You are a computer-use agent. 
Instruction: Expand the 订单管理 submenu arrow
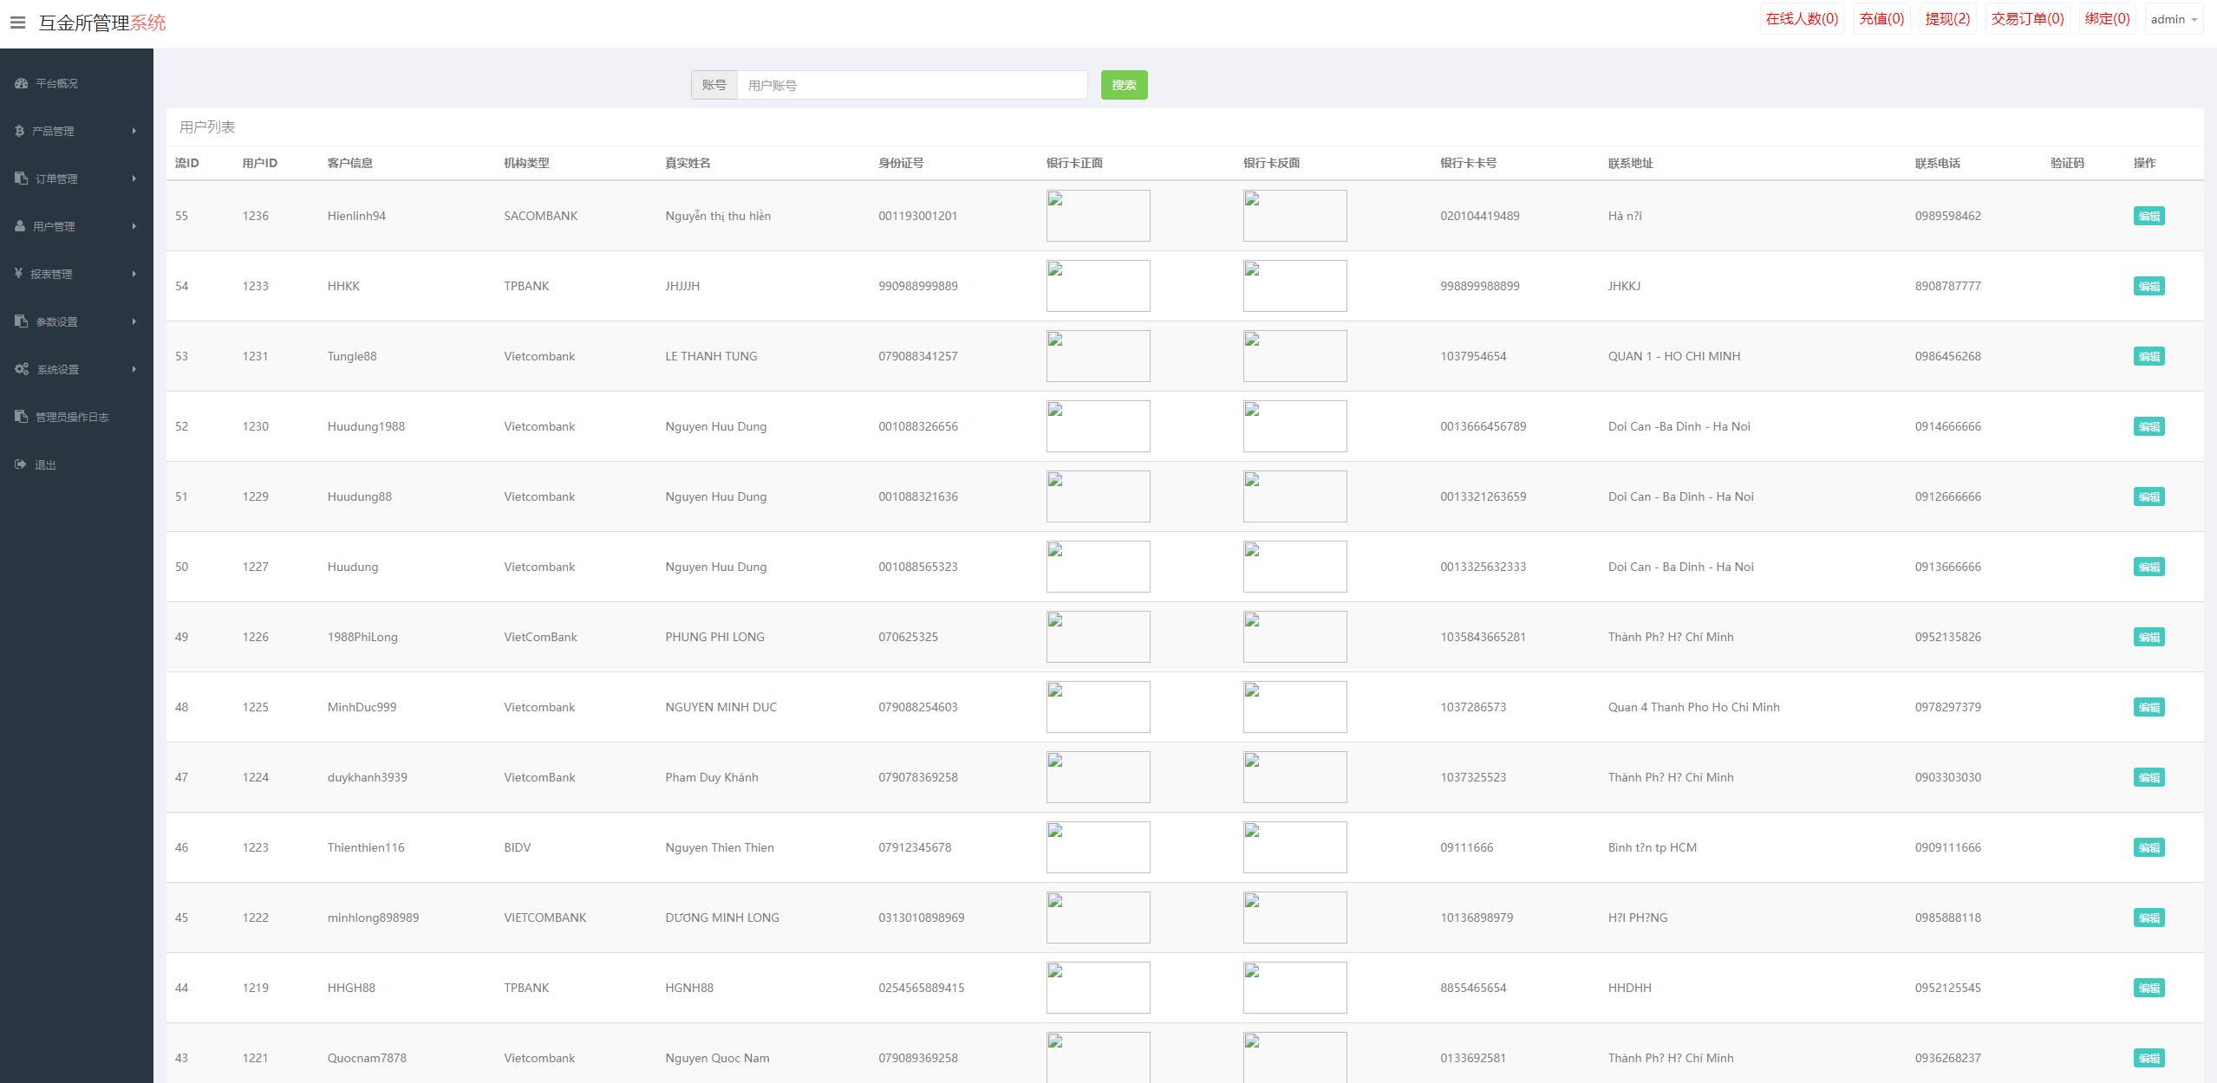coord(134,178)
